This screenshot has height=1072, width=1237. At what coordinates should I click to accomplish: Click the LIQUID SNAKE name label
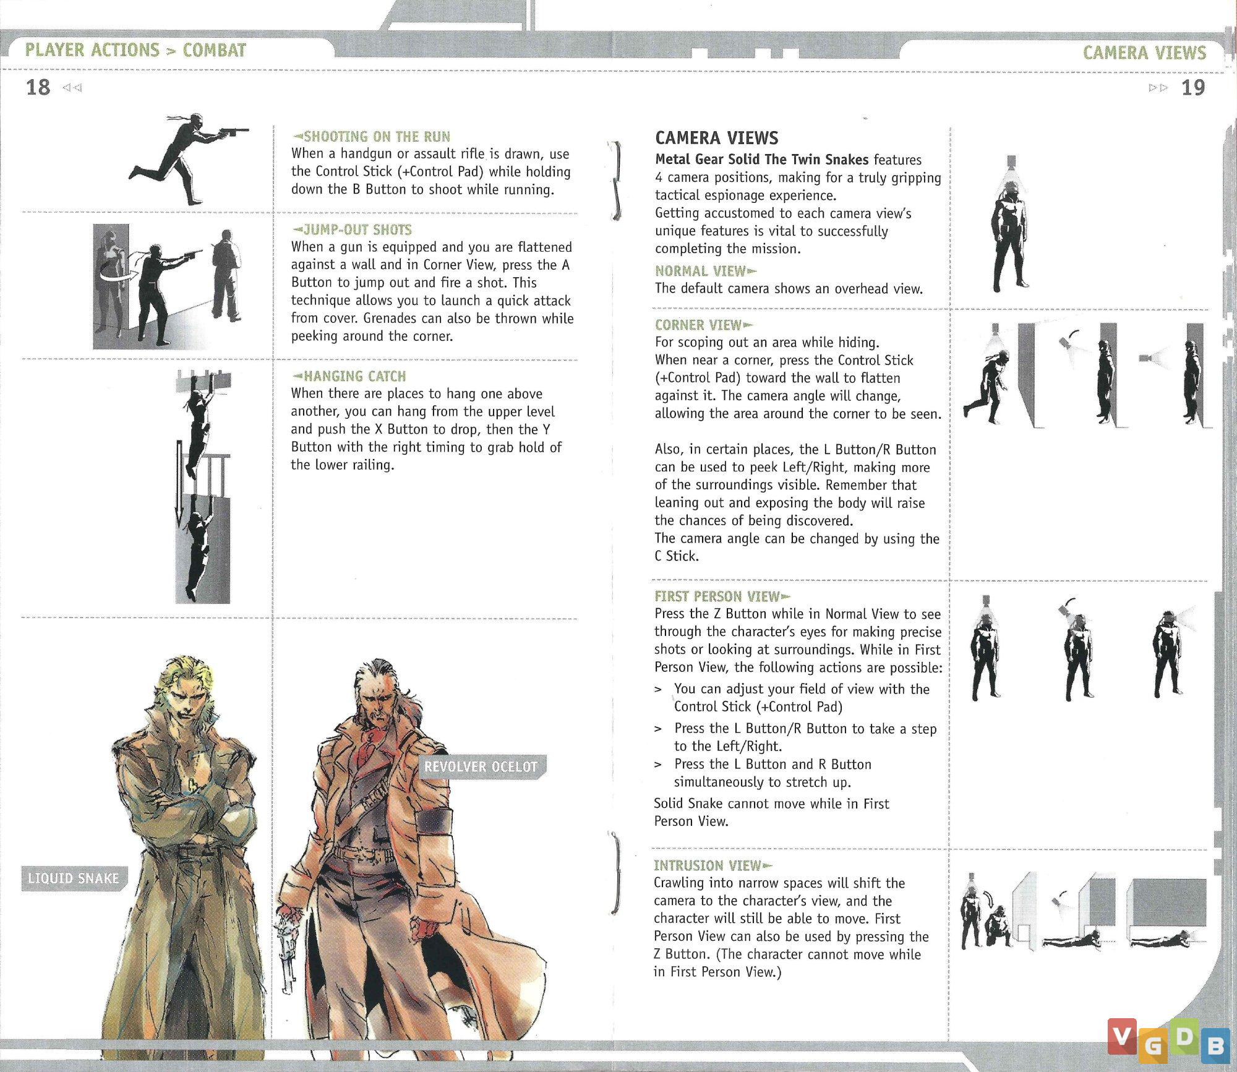pos(74,878)
